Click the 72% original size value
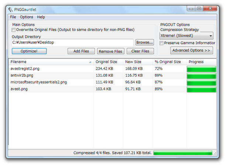The image size is (226, 165). coord(158,69)
